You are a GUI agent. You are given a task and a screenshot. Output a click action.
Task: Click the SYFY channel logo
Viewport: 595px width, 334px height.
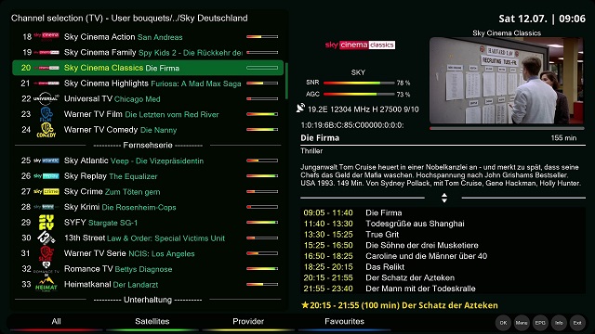pos(46,223)
